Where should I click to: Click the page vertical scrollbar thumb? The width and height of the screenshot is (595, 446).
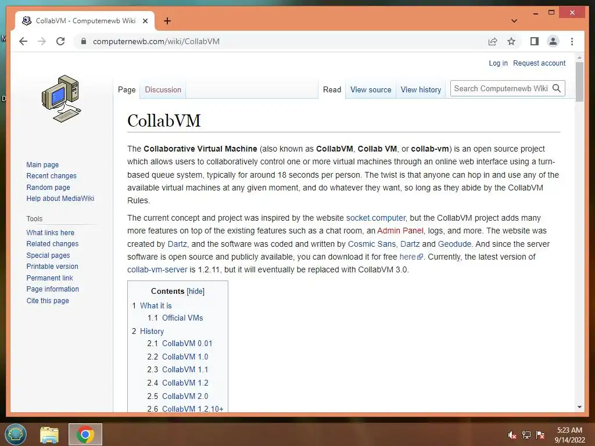point(579,81)
